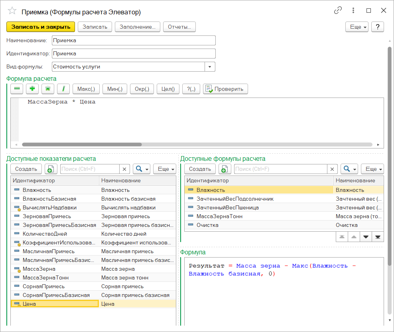Add the favorite star to Приемка form
This screenshot has height=332, width=394.
pos(12,11)
